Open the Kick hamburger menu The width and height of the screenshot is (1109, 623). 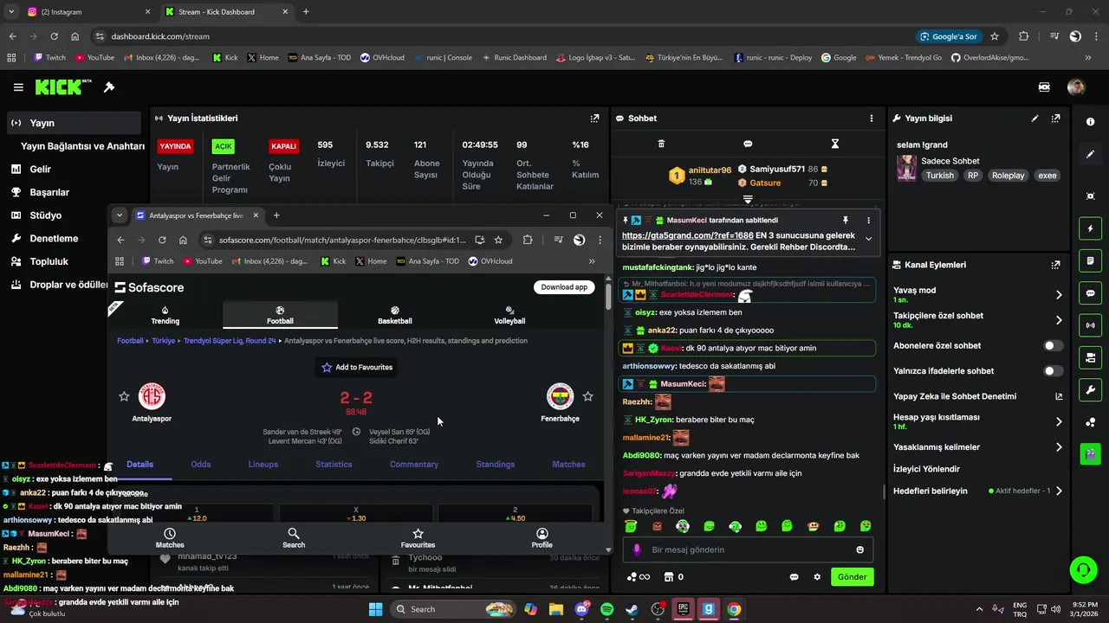(18, 87)
